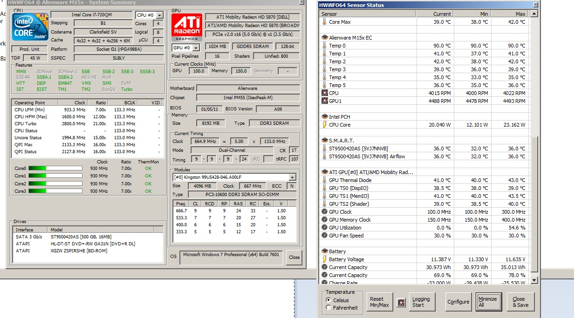This screenshot has height=318, width=574.
Task: Click the fan icon on the CPU RPM row
Action: [325, 93]
